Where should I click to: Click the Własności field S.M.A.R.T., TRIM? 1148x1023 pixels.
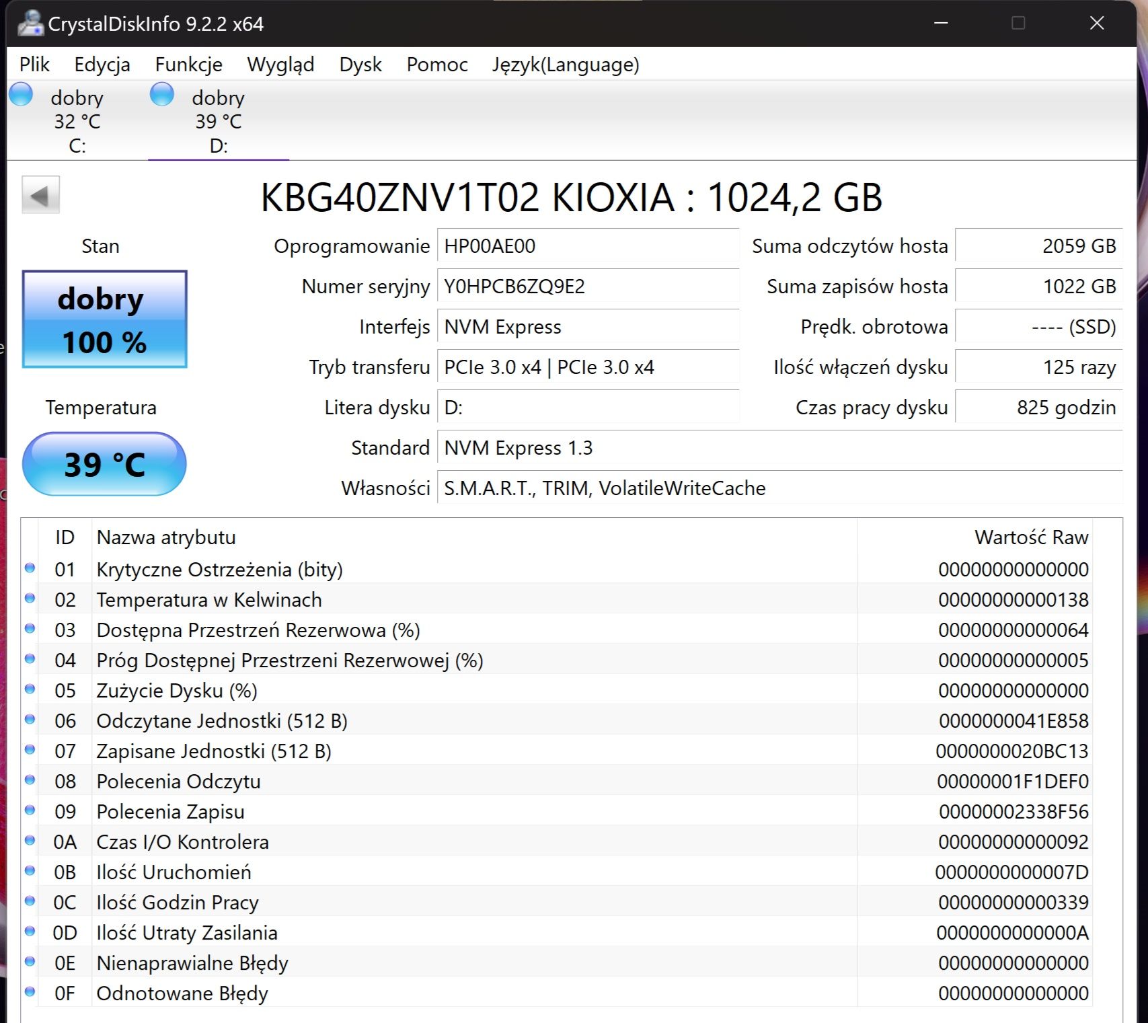pos(780,488)
